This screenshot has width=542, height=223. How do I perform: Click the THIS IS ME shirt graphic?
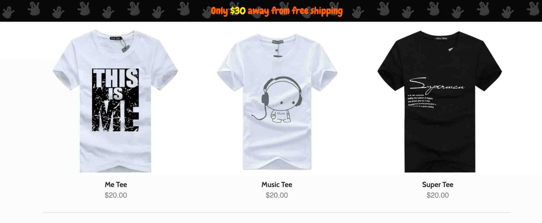click(x=116, y=100)
